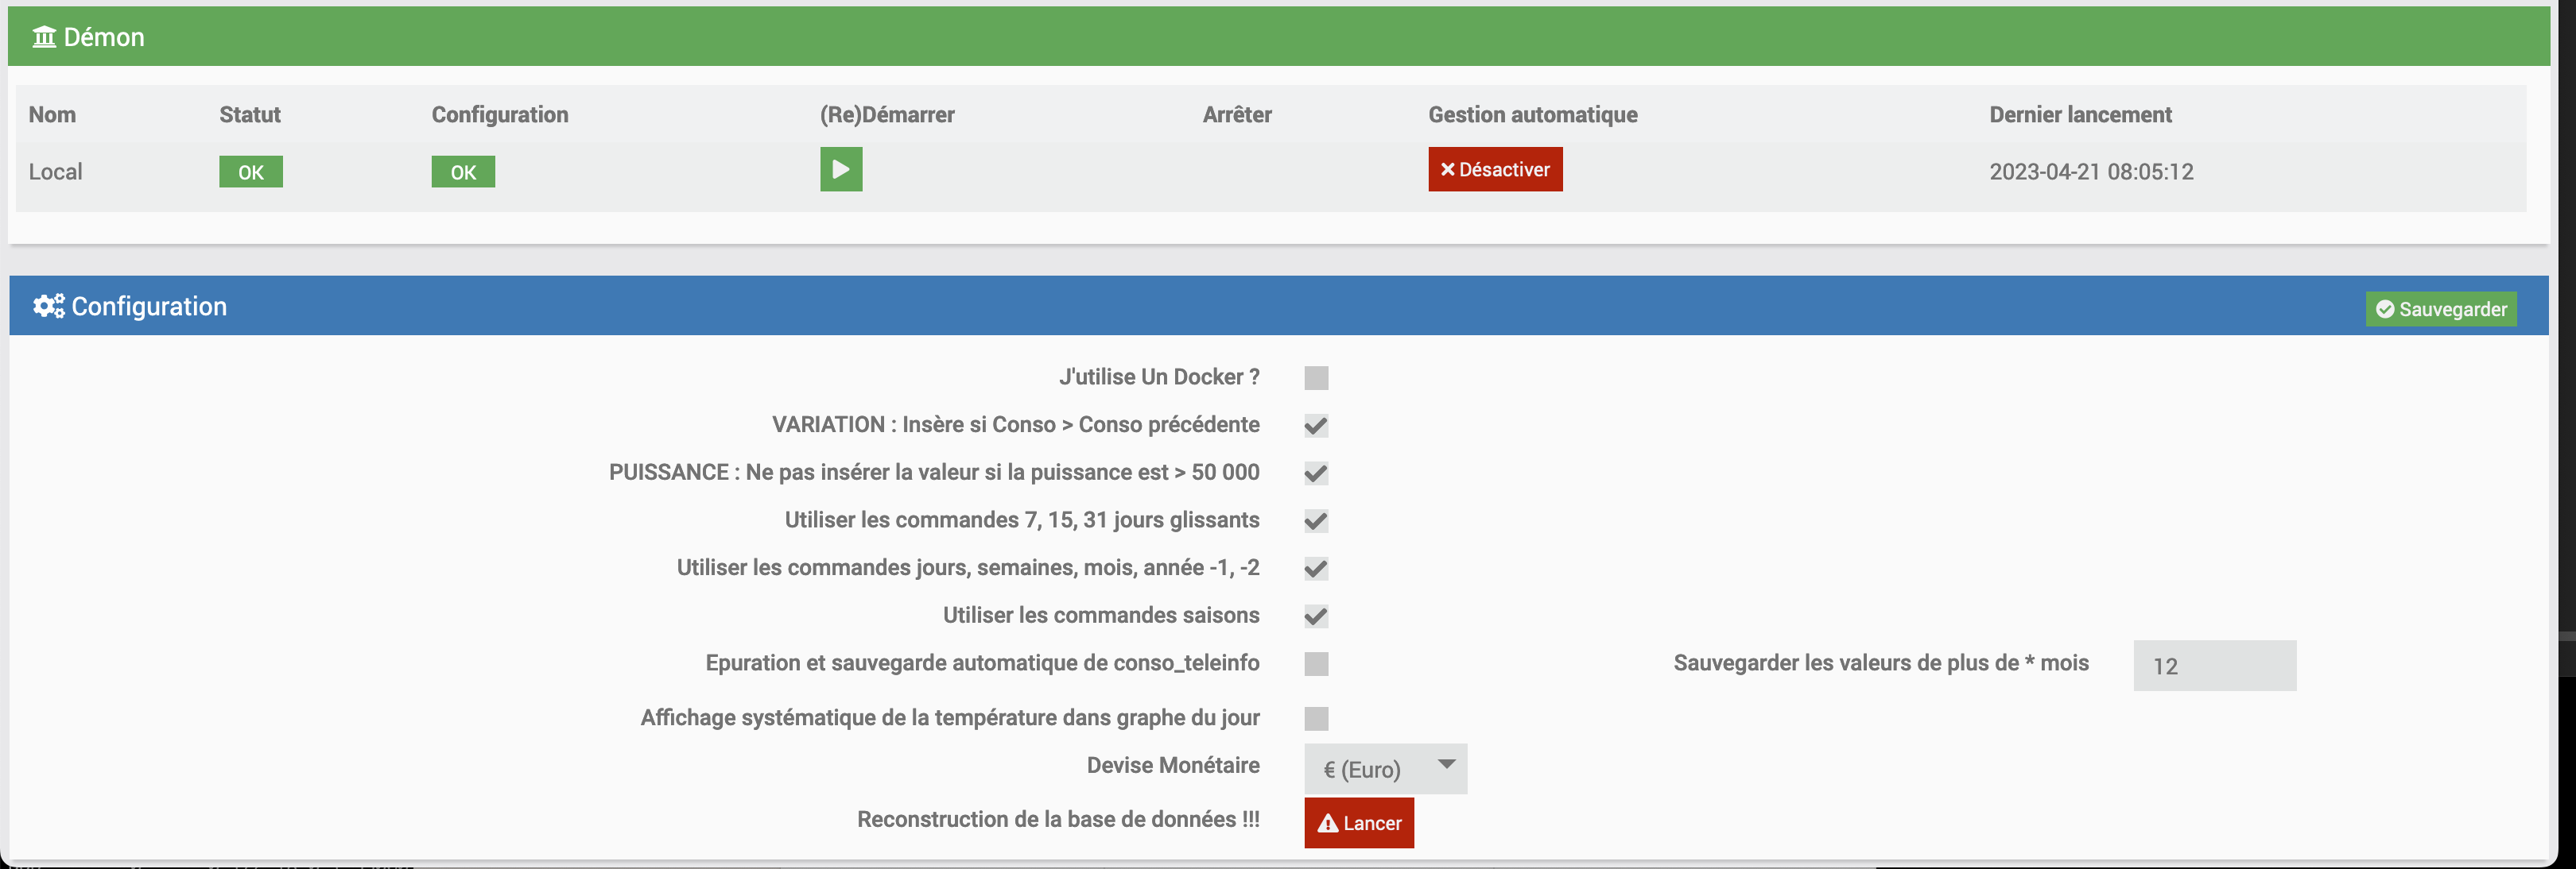Viewport: 2576px width, 869px height.
Task: Click the Sauvegarder les valeurs de plus de label
Action: tap(1881, 663)
